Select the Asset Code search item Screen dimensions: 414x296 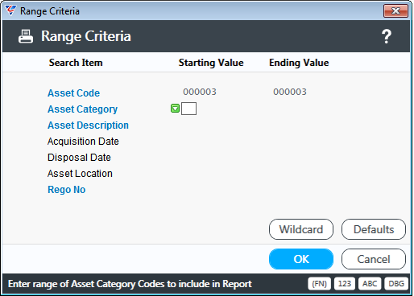pos(73,93)
